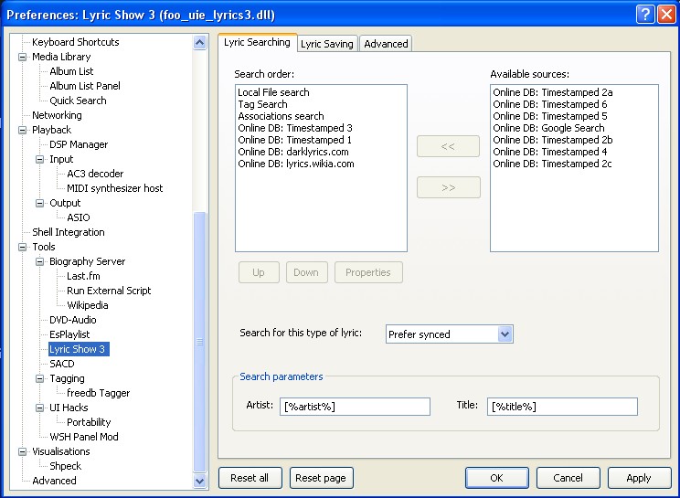Image resolution: width=680 pixels, height=498 pixels.
Task: Select Online DB: darklyrics.com in search order
Action: click(x=292, y=152)
